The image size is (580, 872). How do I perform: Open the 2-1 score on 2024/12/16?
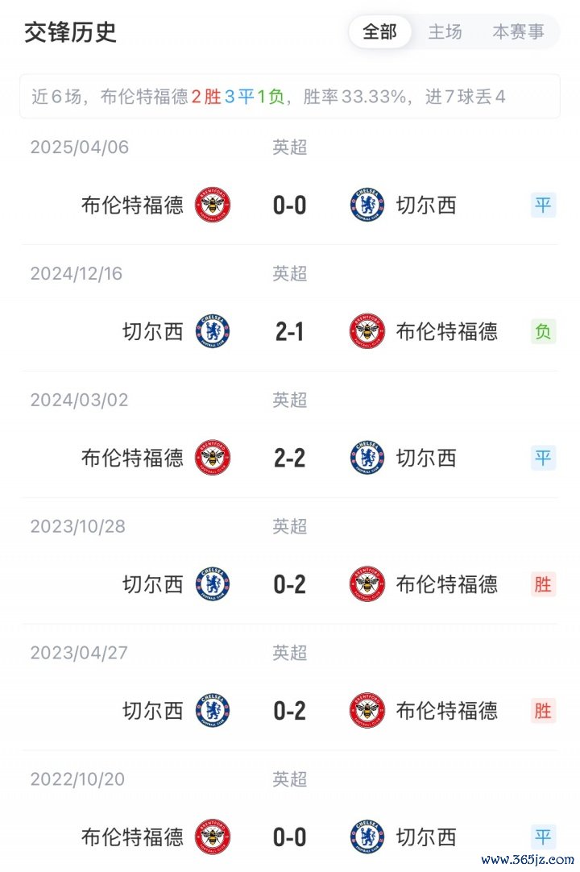pos(289,331)
